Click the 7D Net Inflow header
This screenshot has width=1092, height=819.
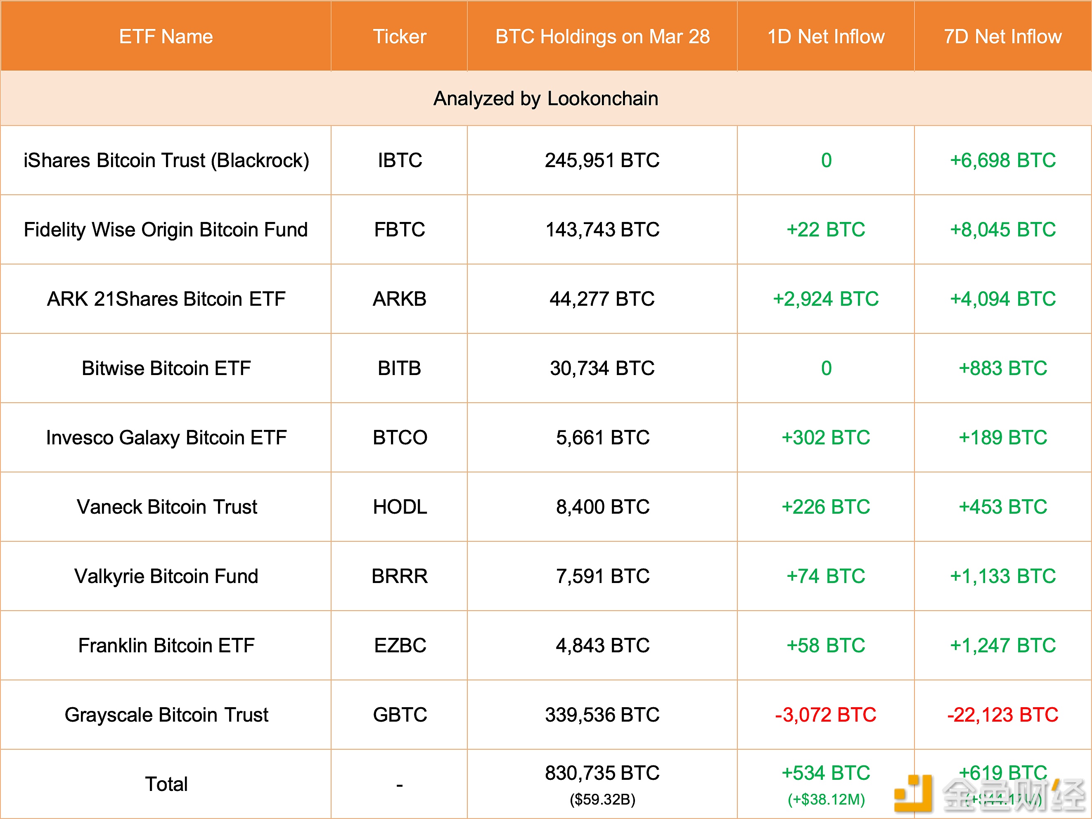tap(1003, 36)
